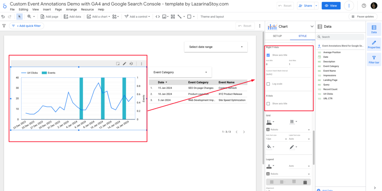
Task: Open the File menu
Action: [12, 9]
